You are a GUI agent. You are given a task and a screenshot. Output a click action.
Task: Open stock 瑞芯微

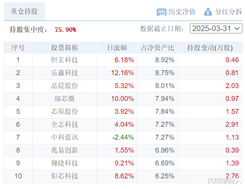click(65, 99)
